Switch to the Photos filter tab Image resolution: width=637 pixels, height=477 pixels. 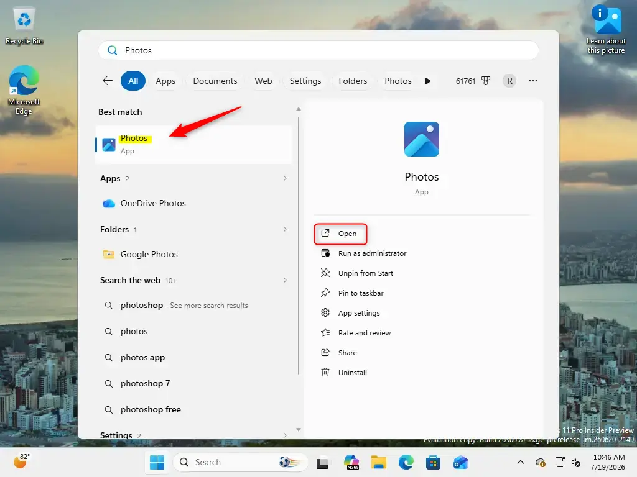tap(398, 81)
